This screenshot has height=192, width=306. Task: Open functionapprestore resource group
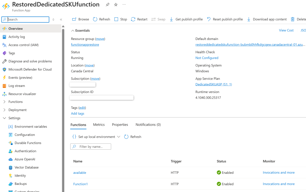click(85, 45)
